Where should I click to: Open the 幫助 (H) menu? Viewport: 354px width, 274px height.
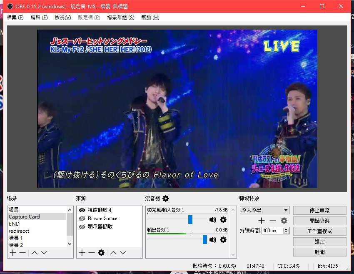(150, 18)
